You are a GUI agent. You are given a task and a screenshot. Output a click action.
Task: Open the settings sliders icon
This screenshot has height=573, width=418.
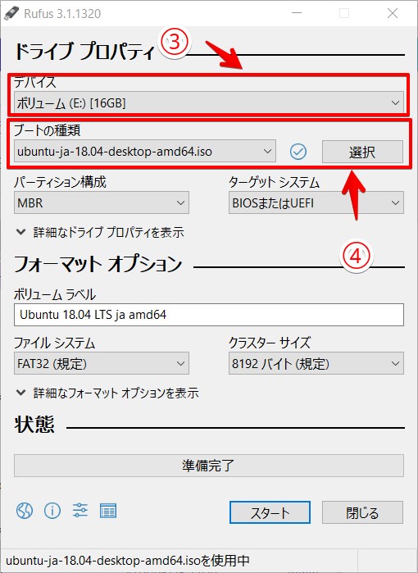80,511
